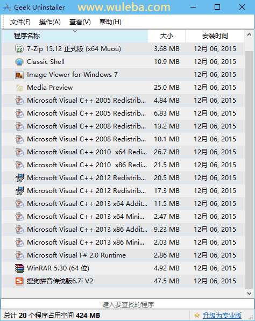Viewport: 255px width, 321px height.
Task: Click the 7-Zip program icon
Action: 19,49
